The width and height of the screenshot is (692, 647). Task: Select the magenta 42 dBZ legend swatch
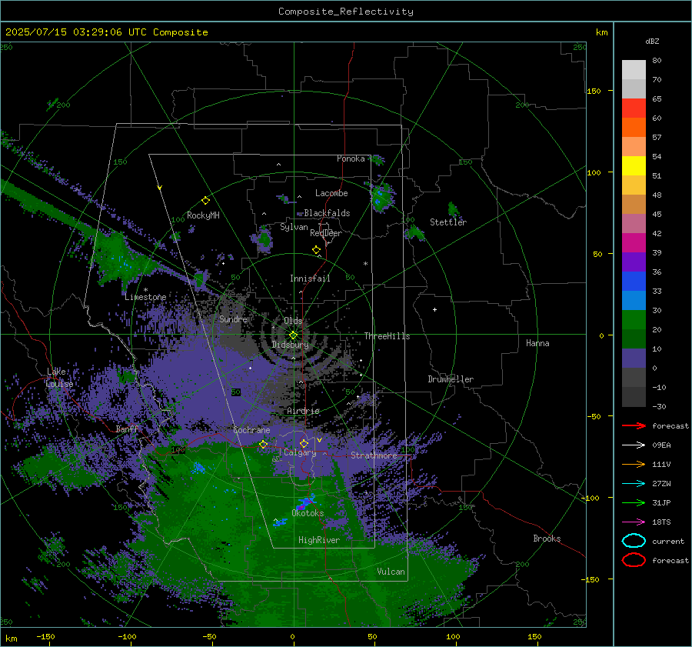pos(634,243)
